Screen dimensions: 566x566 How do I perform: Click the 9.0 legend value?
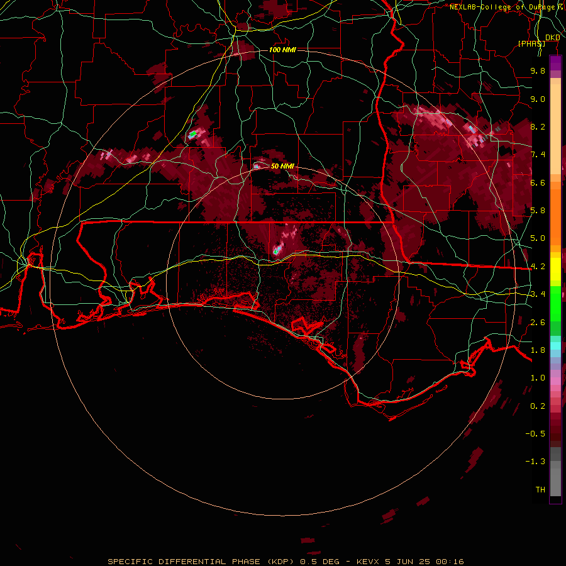click(x=538, y=99)
